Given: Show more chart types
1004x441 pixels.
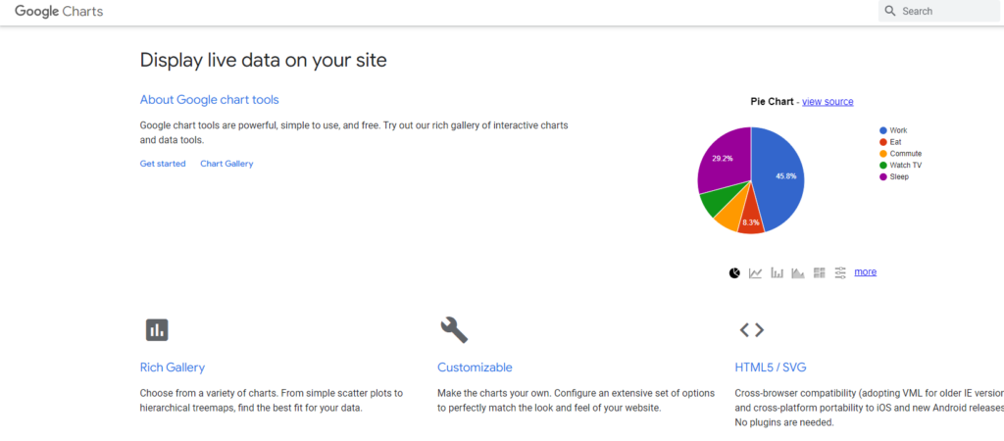Looking at the screenshot, I should click(x=865, y=271).
